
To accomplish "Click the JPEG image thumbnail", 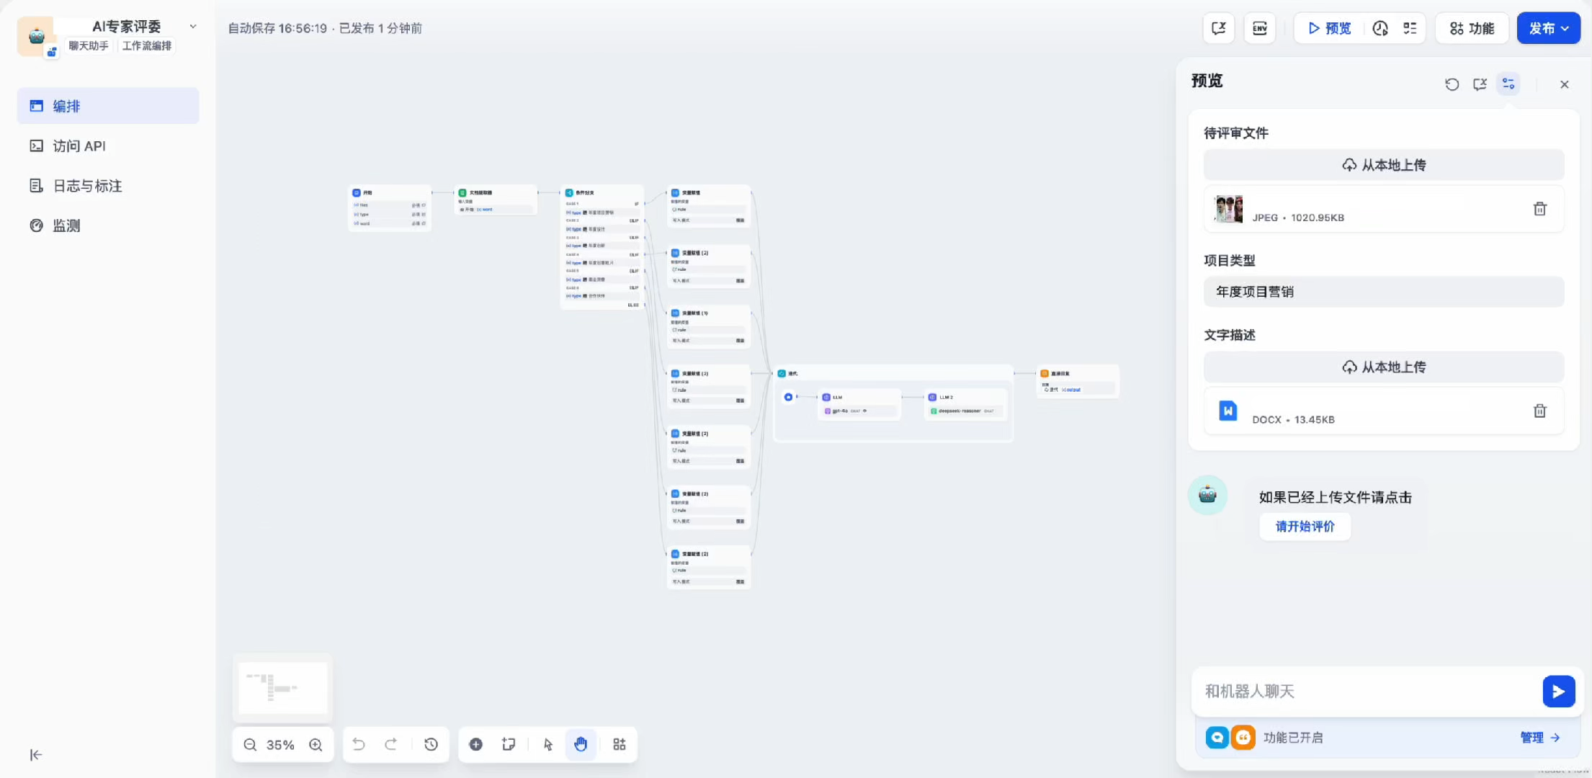I will pos(1229,209).
